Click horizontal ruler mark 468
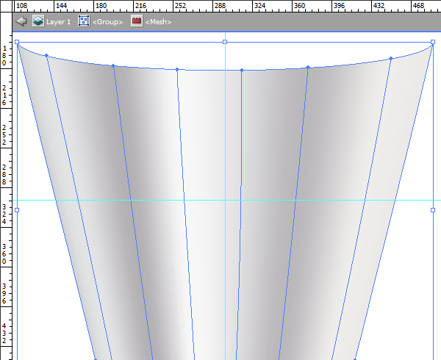 click(x=418, y=6)
